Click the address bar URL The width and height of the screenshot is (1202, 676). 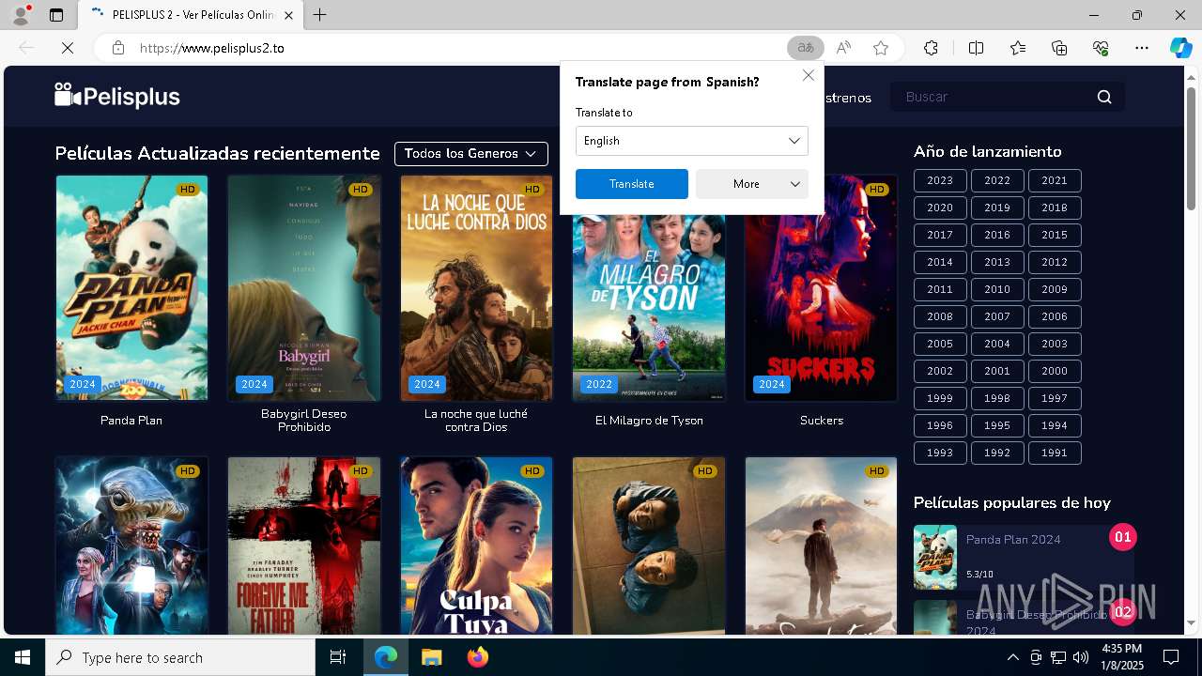pos(212,48)
